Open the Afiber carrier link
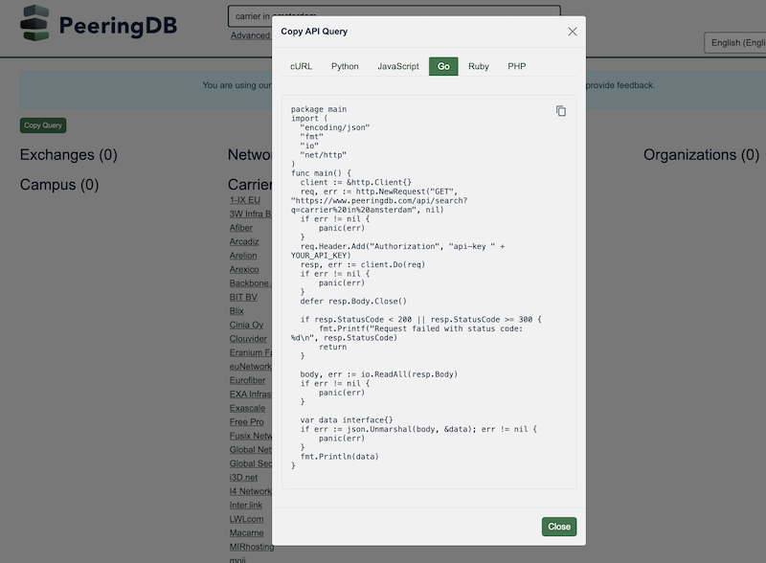Viewport: 766px width, 563px height. tap(241, 228)
